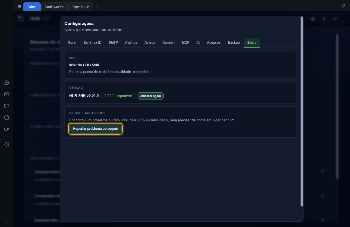Open the chat bubble icon in sidebar
This screenshot has height=227, width=350.
tap(7, 106)
